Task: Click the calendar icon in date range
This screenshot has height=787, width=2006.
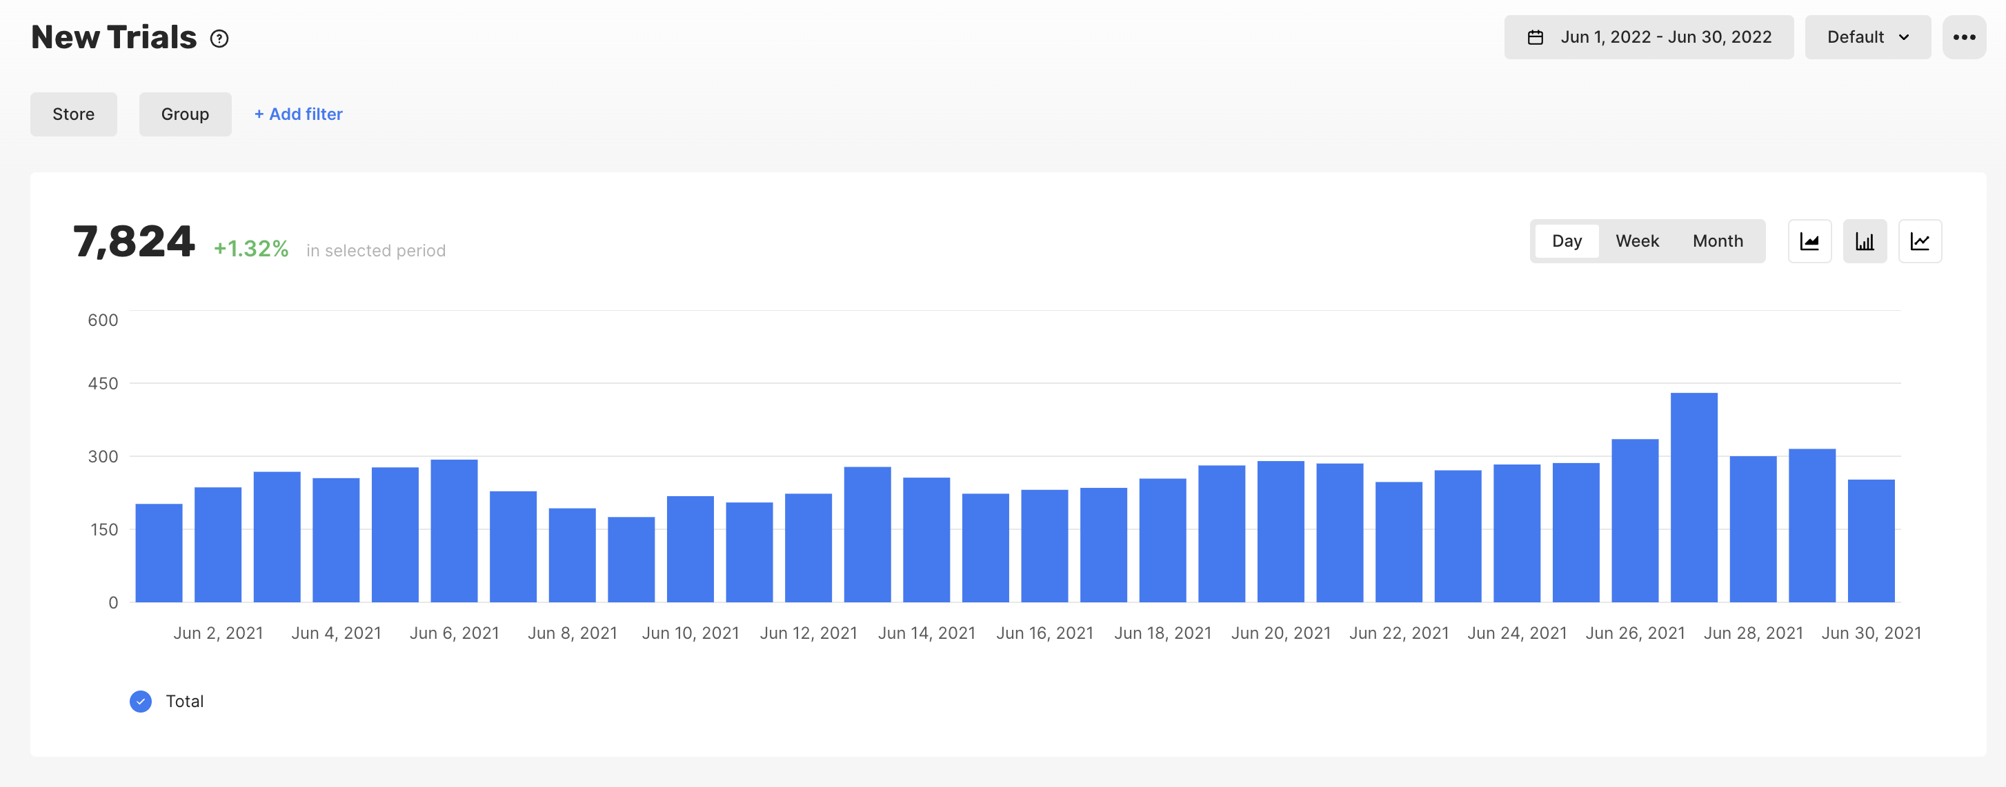Action: [x=1535, y=37]
